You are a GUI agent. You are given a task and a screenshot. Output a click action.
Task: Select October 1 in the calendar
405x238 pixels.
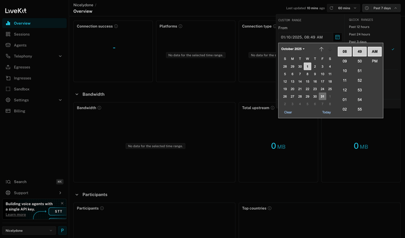pyautogui.click(x=307, y=66)
